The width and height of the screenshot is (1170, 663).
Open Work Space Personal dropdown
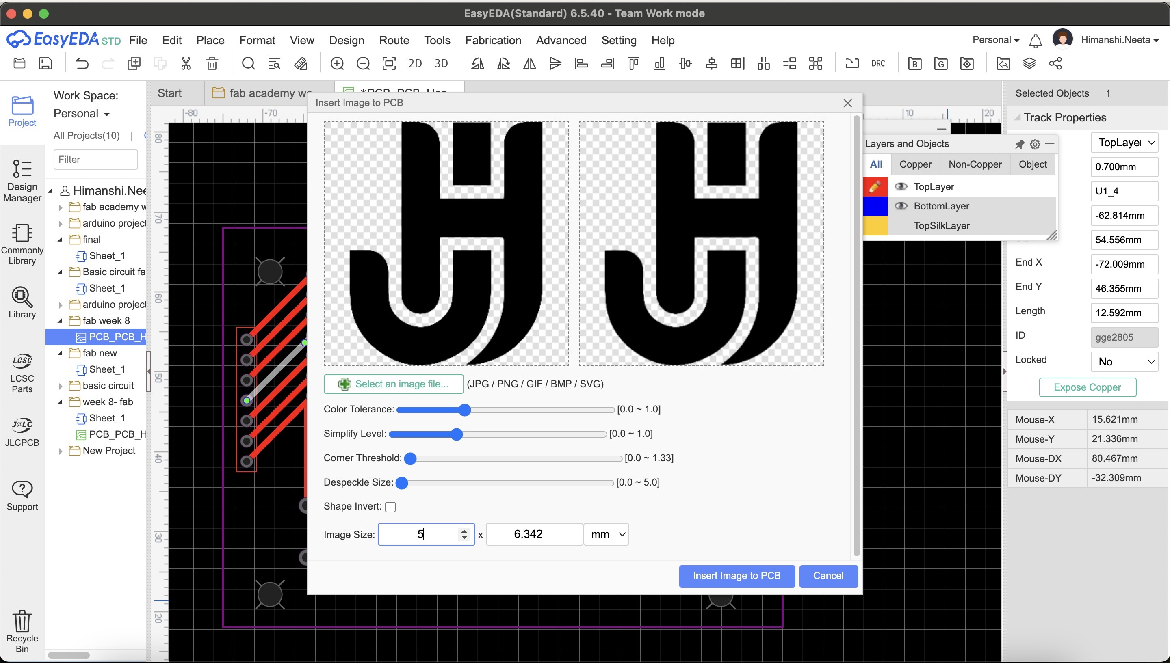82,113
